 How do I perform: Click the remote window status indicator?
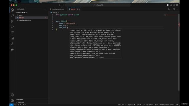pyautogui.click(x=12, y=105)
